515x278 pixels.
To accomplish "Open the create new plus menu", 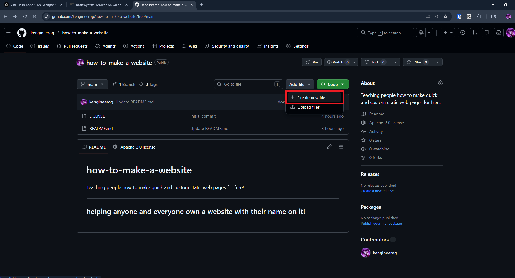I will coord(448,33).
